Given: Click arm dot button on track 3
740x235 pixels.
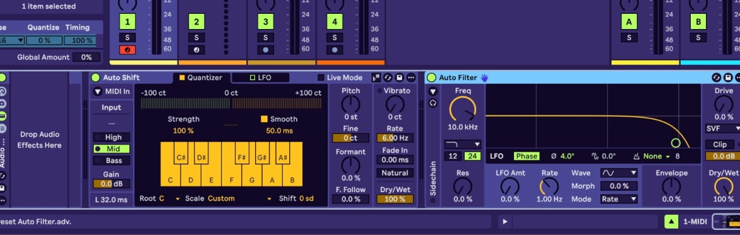Looking at the screenshot, I should 265,49.
